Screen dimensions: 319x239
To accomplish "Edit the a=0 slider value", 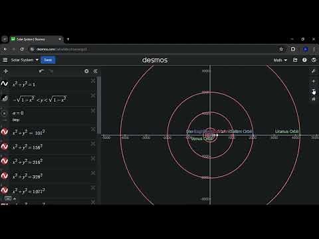I will click(18, 113).
